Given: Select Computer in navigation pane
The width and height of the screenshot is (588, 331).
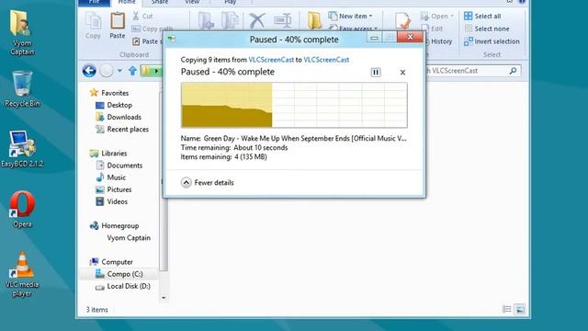Looking at the screenshot, I should pos(111,261).
